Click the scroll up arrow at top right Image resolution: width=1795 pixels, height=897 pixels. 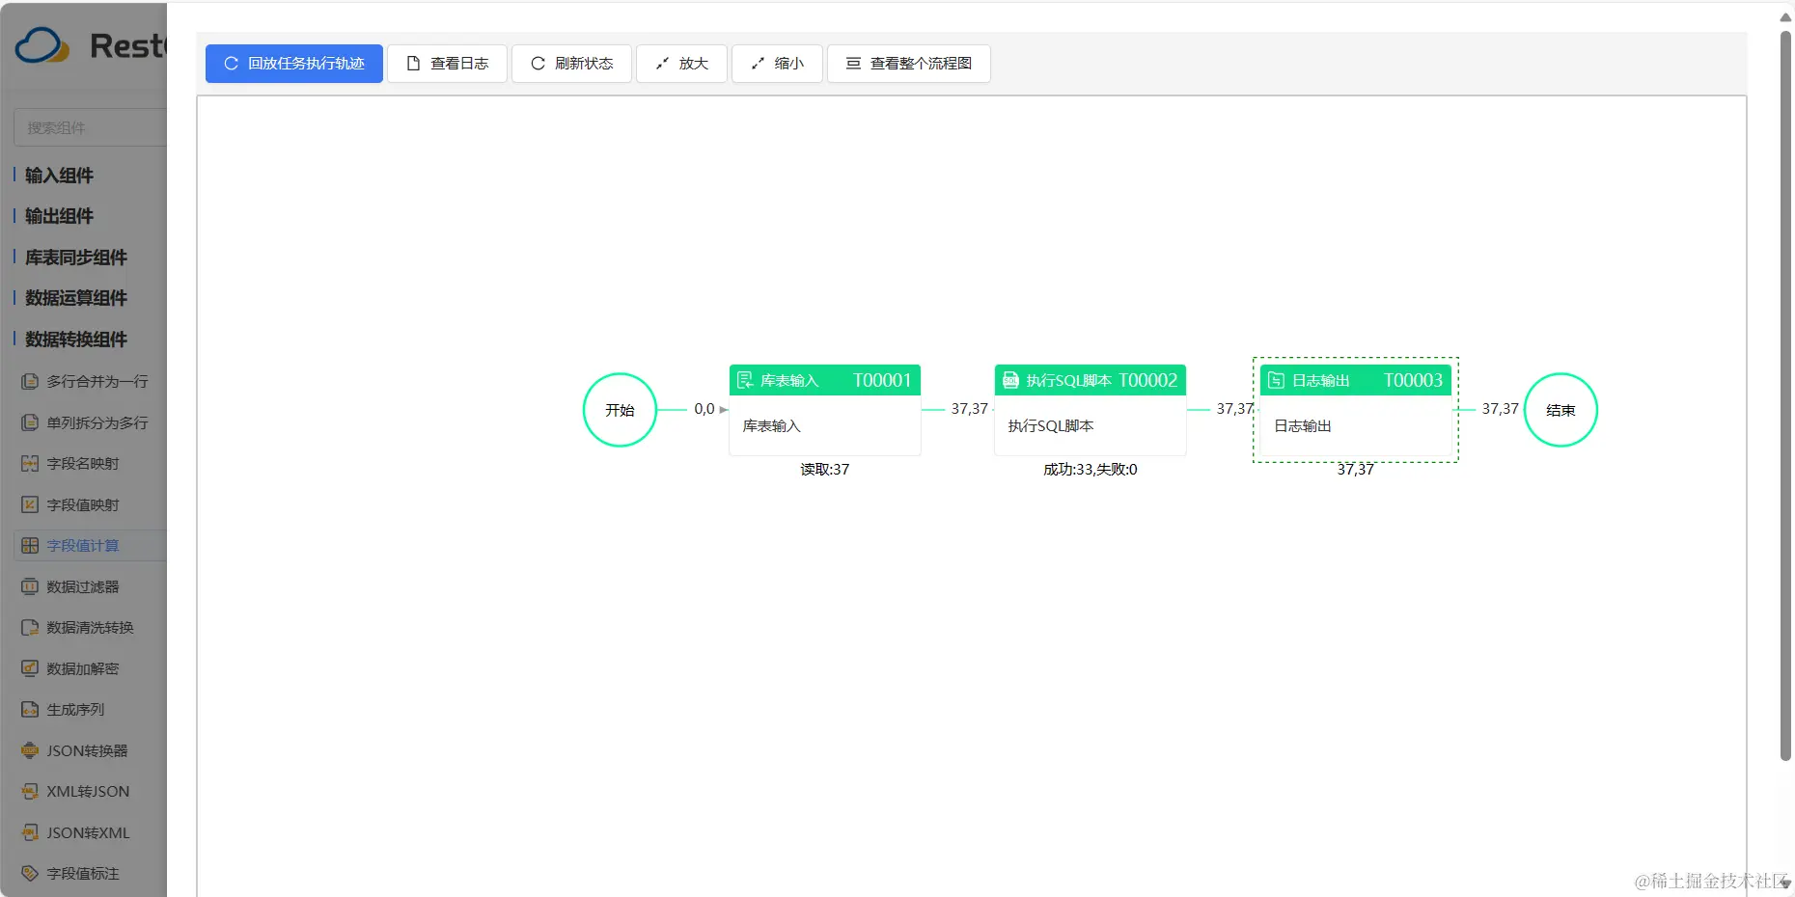pos(1785,16)
